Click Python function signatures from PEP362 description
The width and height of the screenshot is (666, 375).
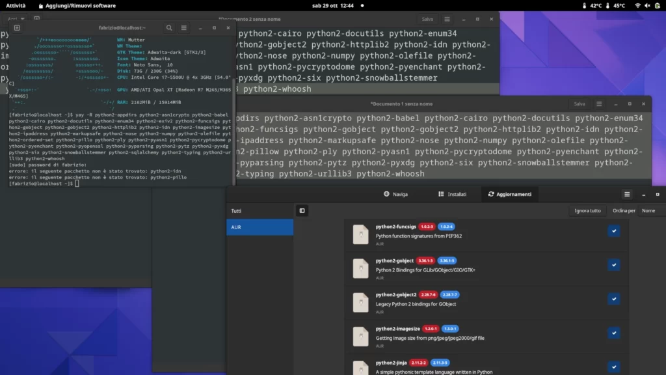click(x=418, y=236)
